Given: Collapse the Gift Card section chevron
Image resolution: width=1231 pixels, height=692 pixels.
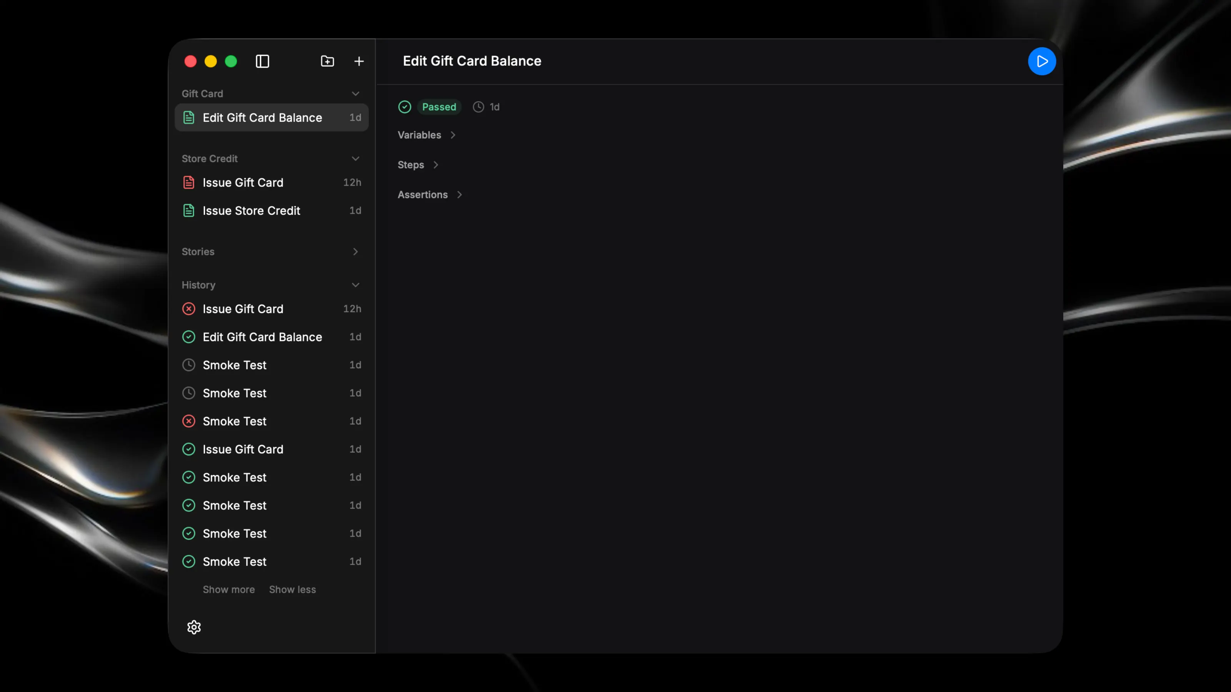Looking at the screenshot, I should click(355, 93).
